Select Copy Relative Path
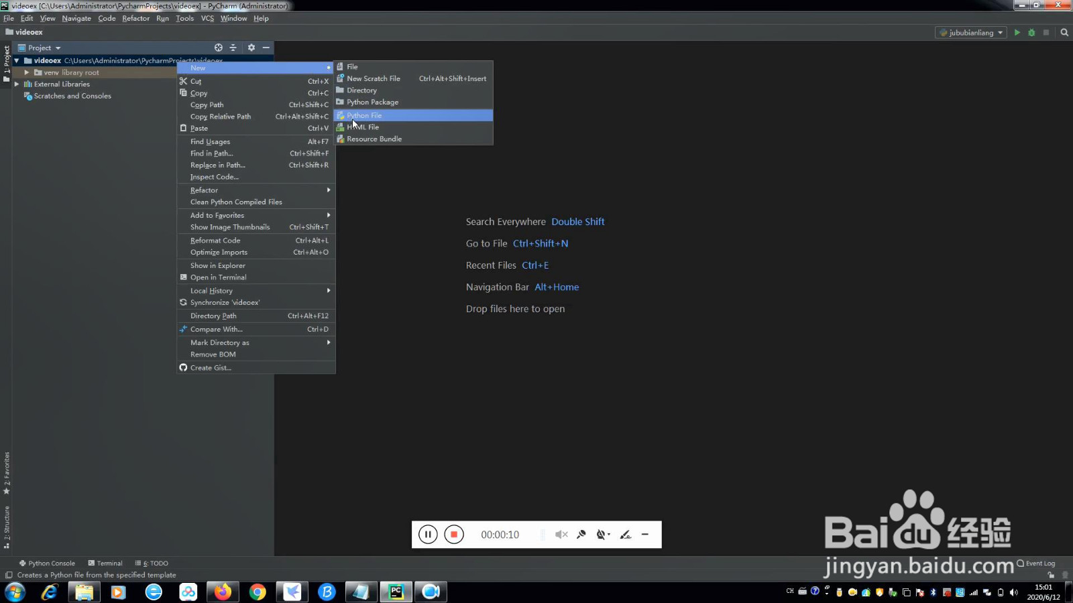The width and height of the screenshot is (1073, 603). click(256, 117)
